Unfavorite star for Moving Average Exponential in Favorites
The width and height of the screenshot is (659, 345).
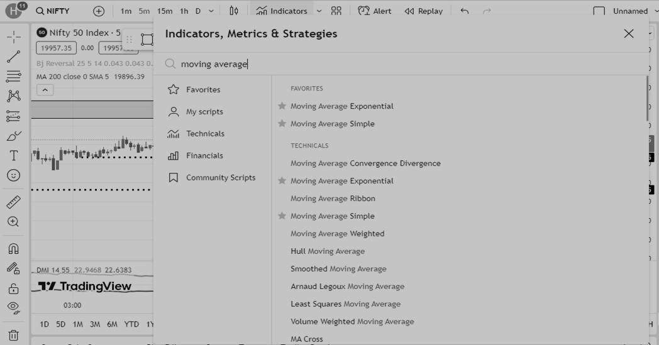click(x=282, y=106)
